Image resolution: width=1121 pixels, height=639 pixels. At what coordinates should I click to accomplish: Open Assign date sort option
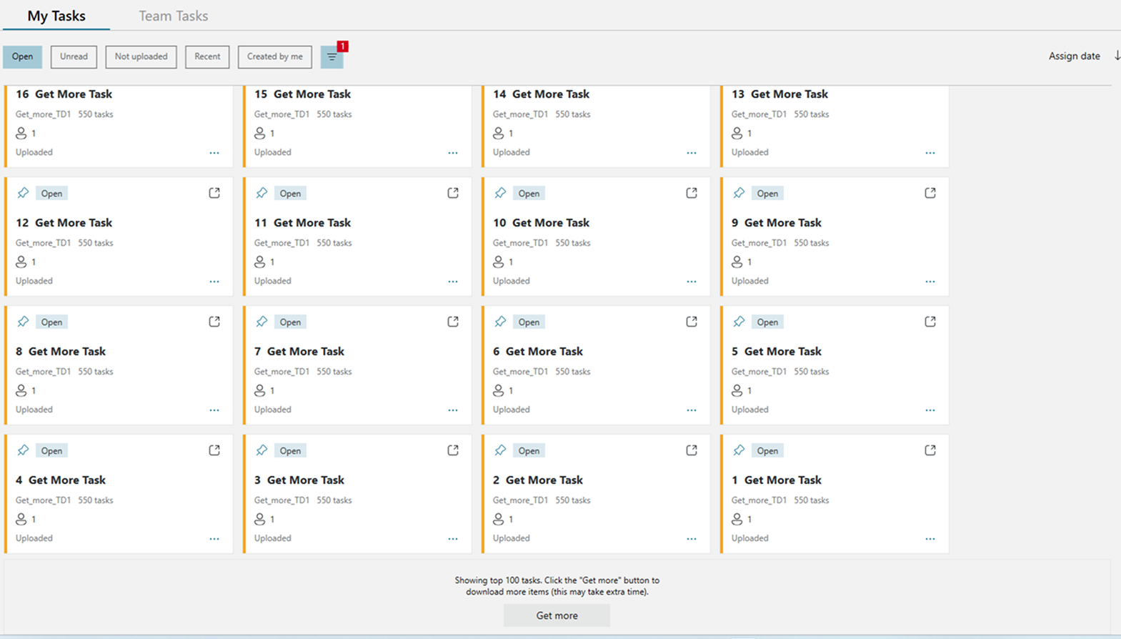pyautogui.click(x=1074, y=56)
